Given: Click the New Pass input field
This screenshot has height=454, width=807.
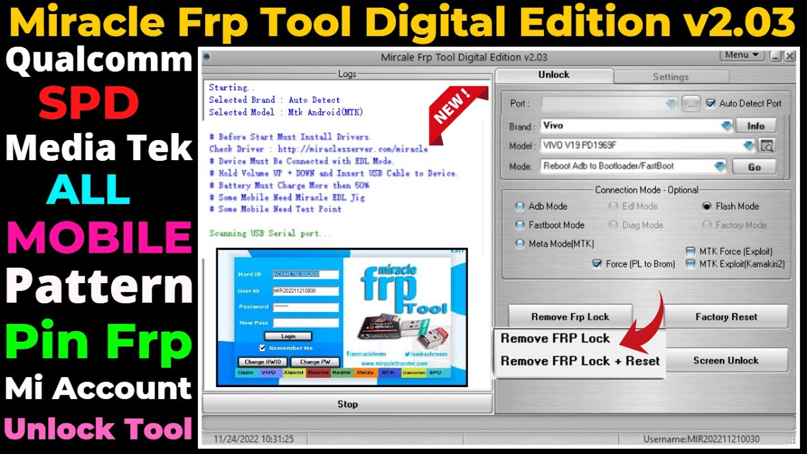Looking at the screenshot, I should coord(306,322).
